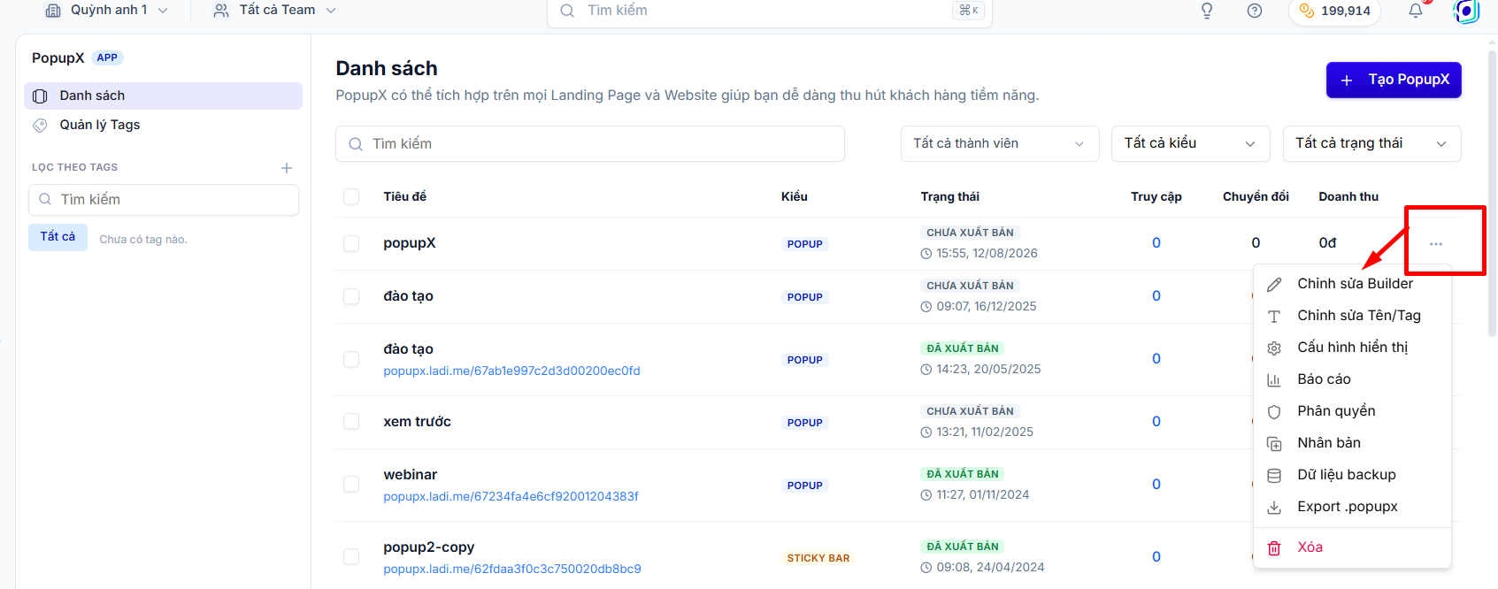The image size is (1498, 589).
Task: Add a new tag with plus icon
Action: coord(287,168)
